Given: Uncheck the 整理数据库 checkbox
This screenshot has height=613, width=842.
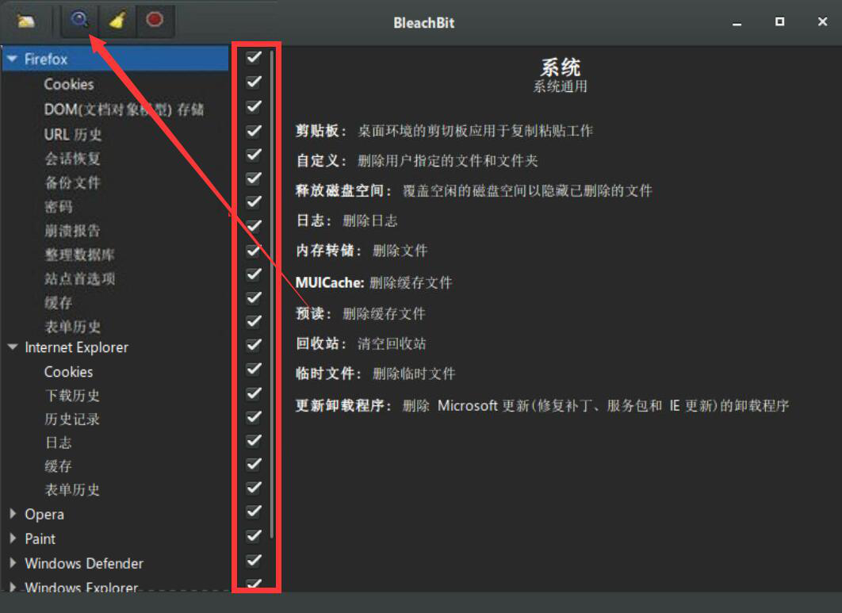Looking at the screenshot, I should [x=254, y=251].
